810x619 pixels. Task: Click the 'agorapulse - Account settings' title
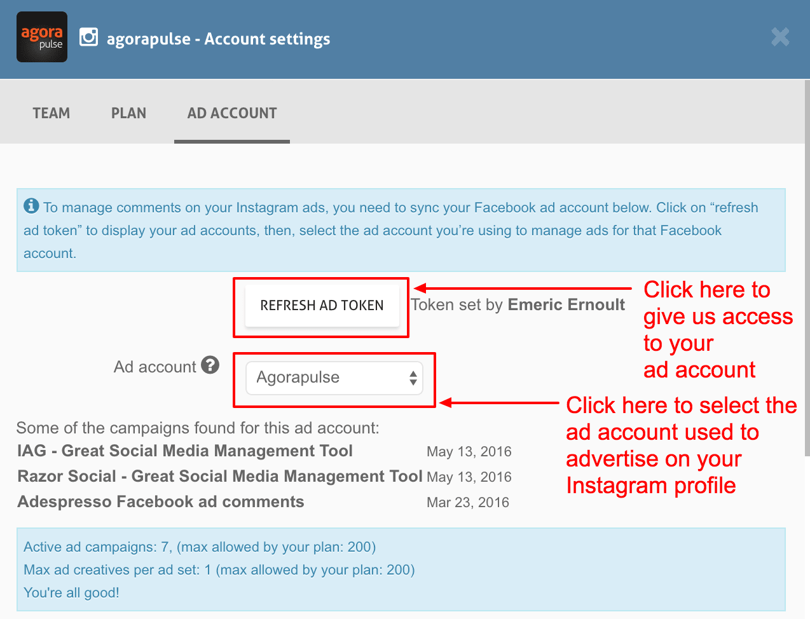point(219,39)
